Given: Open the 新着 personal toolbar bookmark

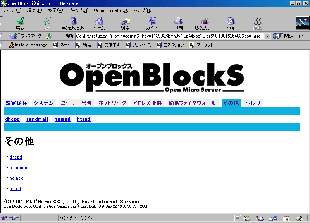Looking at the screenshot, I should click(84, 45).
